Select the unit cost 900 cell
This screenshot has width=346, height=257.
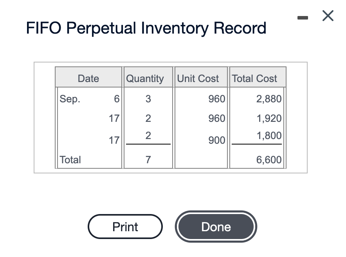[218, 140]
